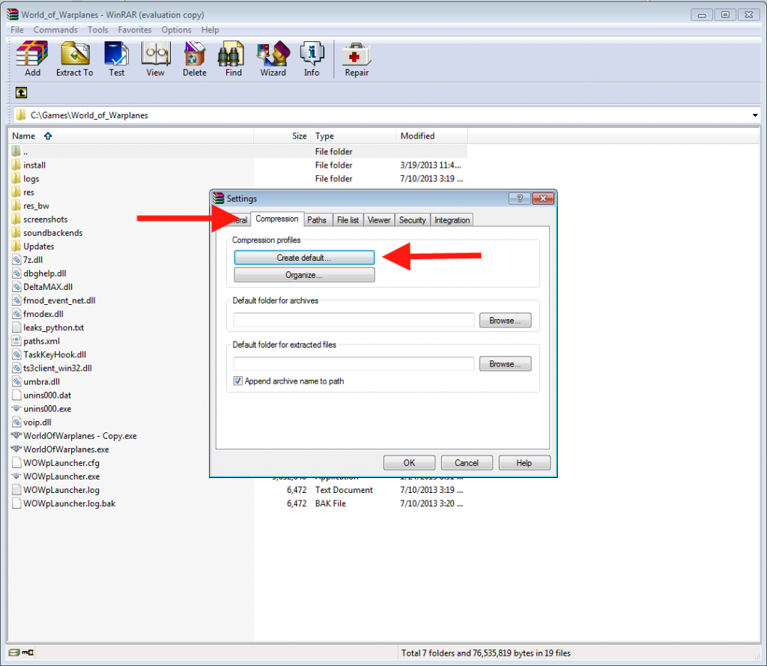
Task: Select WorldOfWarplanes.exe application icon
Action: click(16, 449)
